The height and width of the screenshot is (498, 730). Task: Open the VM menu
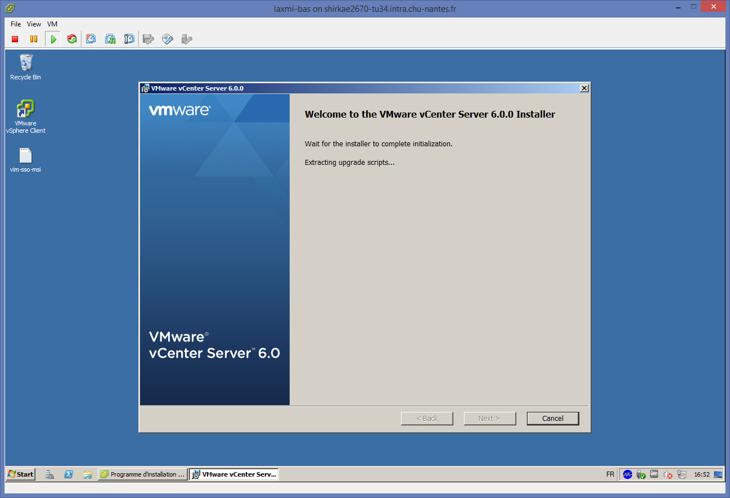coord(52,24)
